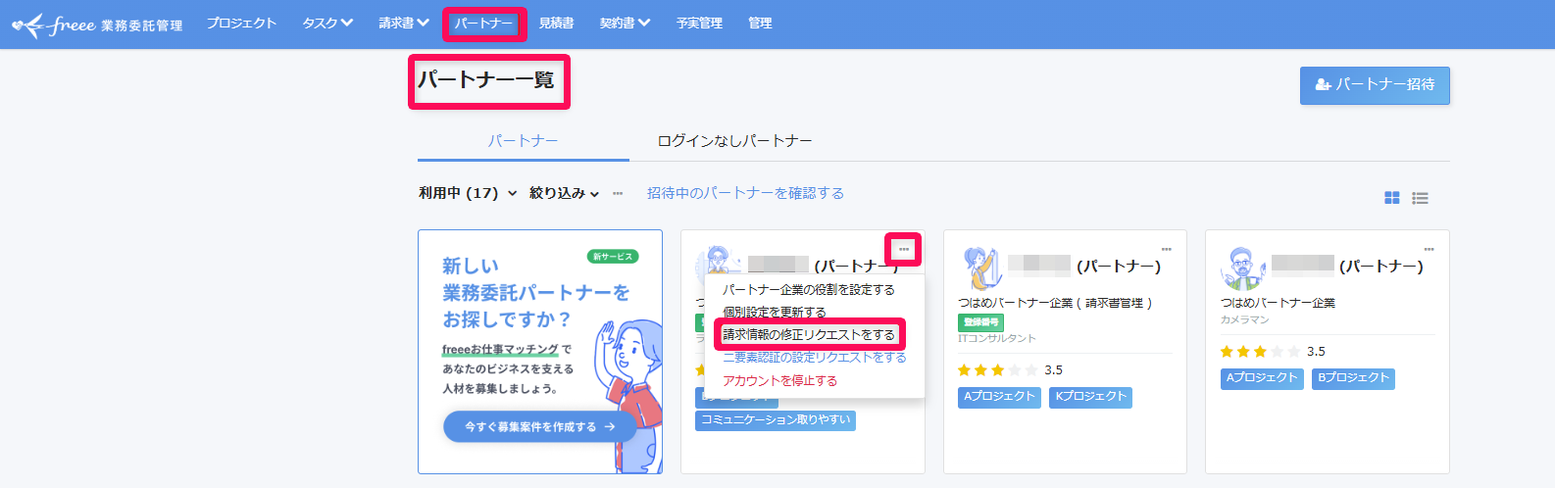This screenshot has width=1555, height=488.
Task: Select 二要素認証の設定リクエストをする menu entry
Action: [815, 358]
